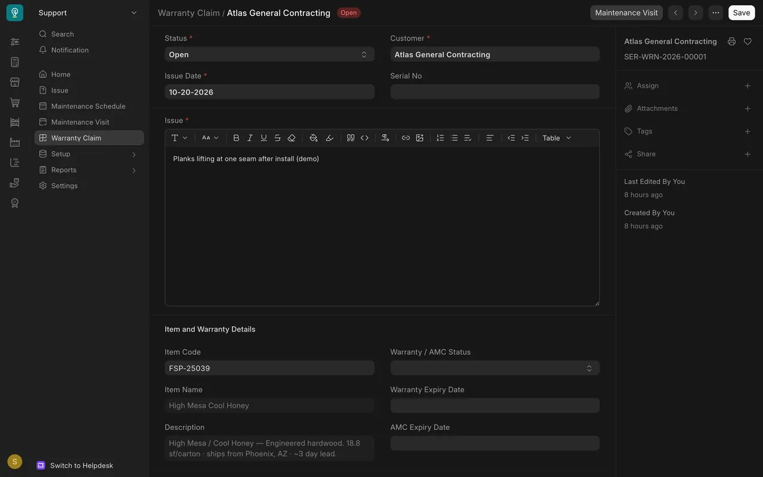Insert a code block in the editor
This screenshot has width=763, height=477.
364,138
